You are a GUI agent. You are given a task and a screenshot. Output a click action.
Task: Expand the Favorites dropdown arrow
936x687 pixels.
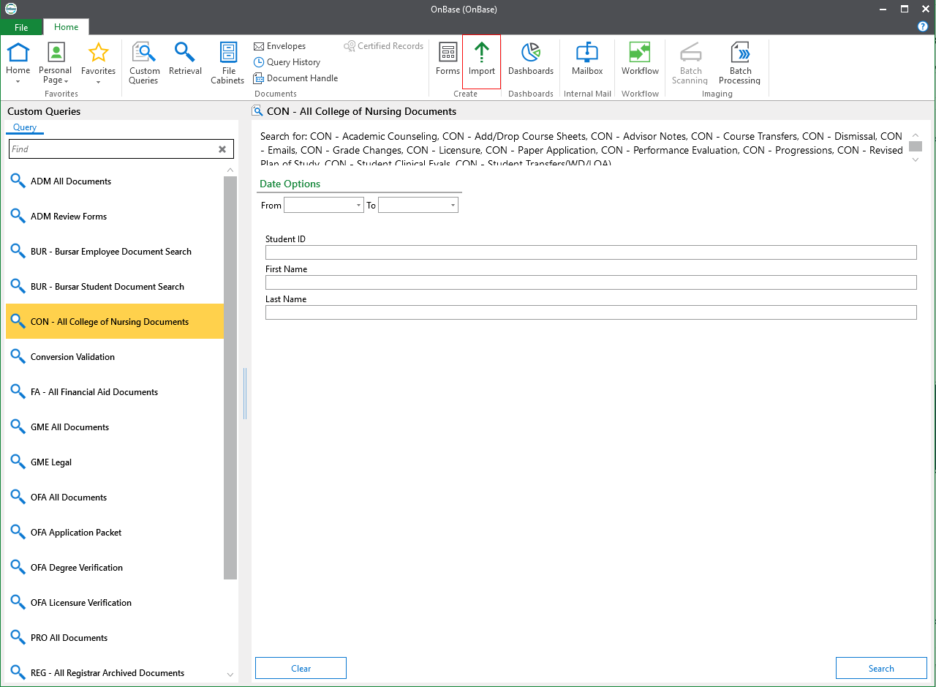98,81
